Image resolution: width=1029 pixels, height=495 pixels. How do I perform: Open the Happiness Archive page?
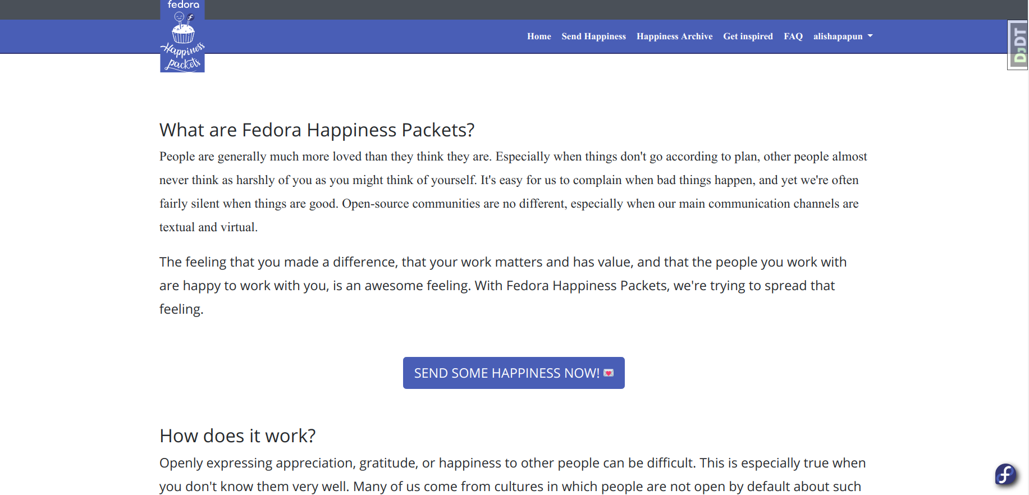tap(674, 36)
